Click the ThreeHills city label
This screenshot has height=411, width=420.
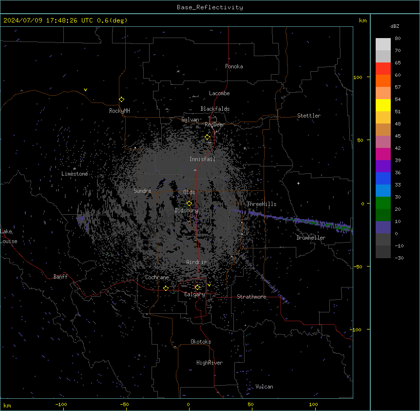(262, 204)
